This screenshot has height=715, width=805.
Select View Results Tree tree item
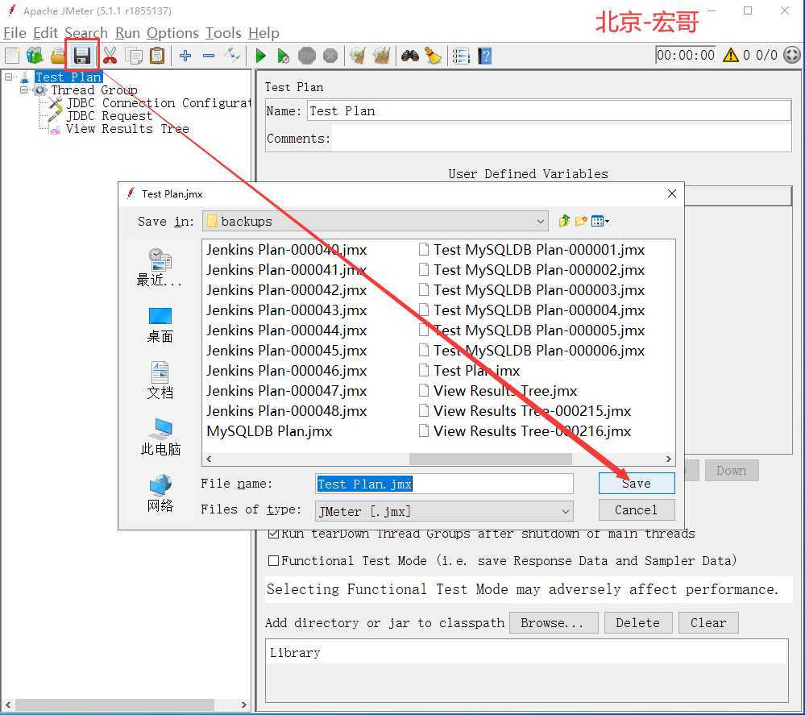tap(127, 129)
